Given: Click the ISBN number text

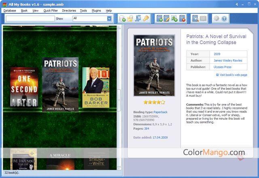Looking at the screenshot, I should pyautogui.click(x=146, y=118).
